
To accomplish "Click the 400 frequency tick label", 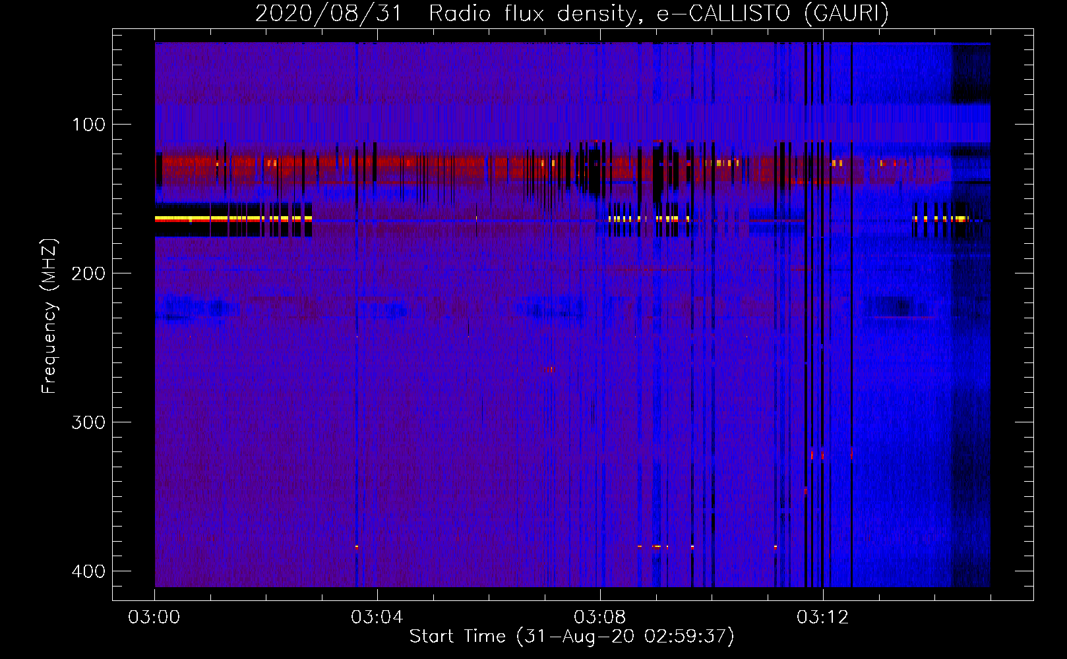I will [x=88, y=571].
